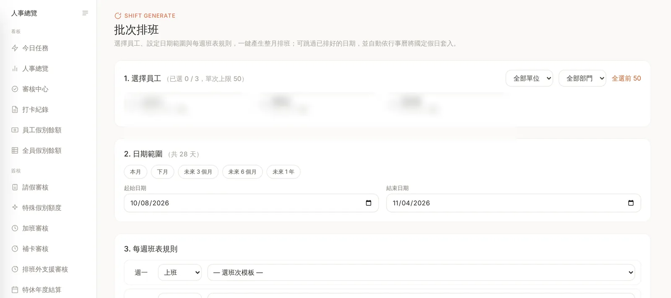Click the lightning icon beside 今日任務
The width and height of the screenshot is (671, 298).
pyautogui.click(x=15, y=48)
